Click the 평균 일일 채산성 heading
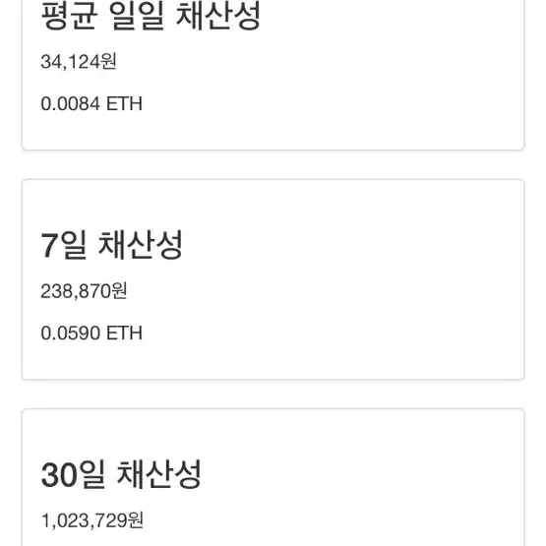The image size is (546, 546). [x=151, y=16]
